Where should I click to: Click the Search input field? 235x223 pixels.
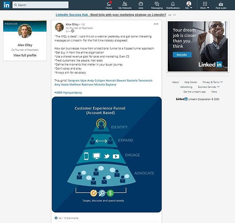(x=40, y=5)
